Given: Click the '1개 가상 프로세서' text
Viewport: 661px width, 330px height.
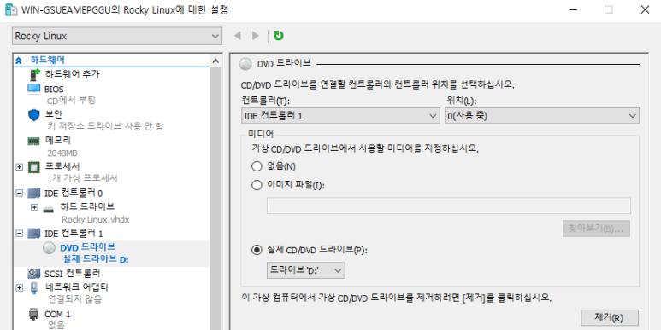Looking at the screenshot, I should click(x=82, y=179).
